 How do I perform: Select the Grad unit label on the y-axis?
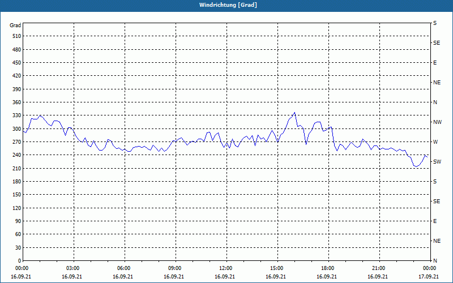click(x=15, y=25)
